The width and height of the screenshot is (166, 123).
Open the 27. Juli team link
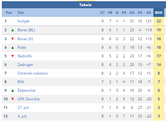point(23,108)
